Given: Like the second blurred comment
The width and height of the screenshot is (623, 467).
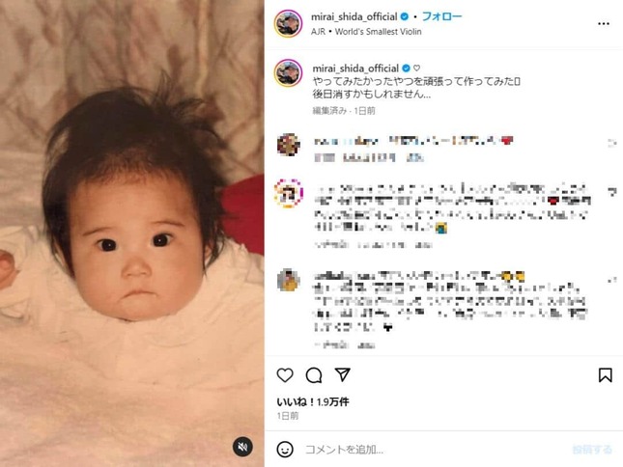Looking at the screenshot, I should point(612,192).
